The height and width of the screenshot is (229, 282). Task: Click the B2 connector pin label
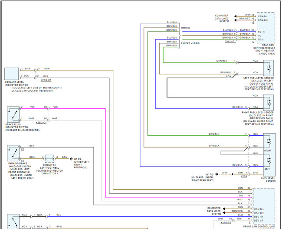46,107
